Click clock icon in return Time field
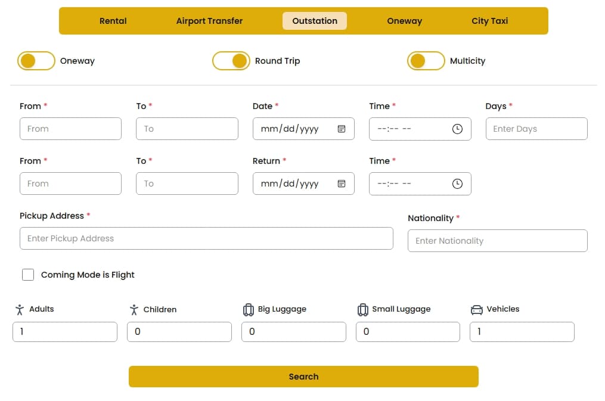This screenshot has width=605, height=401. 457,184
